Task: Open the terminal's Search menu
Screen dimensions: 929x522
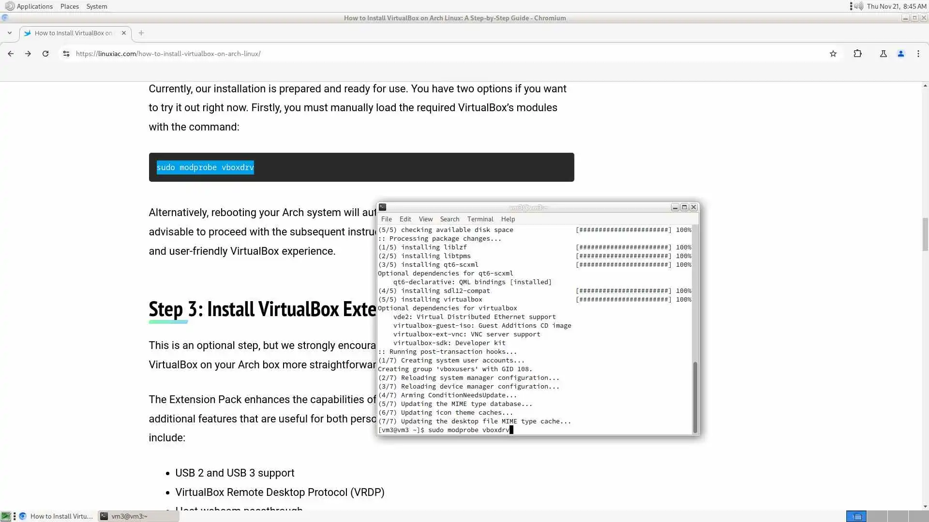Action: click(x=449, y=219)
